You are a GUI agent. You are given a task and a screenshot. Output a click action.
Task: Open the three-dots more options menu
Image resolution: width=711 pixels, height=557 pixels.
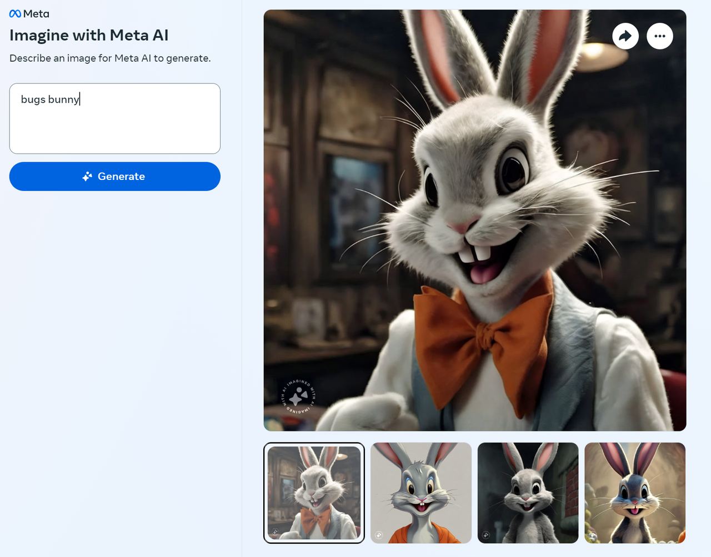click(x=660, y=36)
